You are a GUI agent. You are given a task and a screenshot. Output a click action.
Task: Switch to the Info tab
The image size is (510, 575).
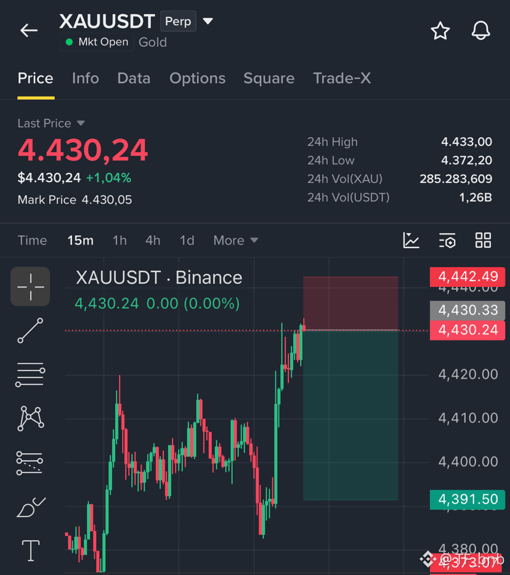point(86,78)
